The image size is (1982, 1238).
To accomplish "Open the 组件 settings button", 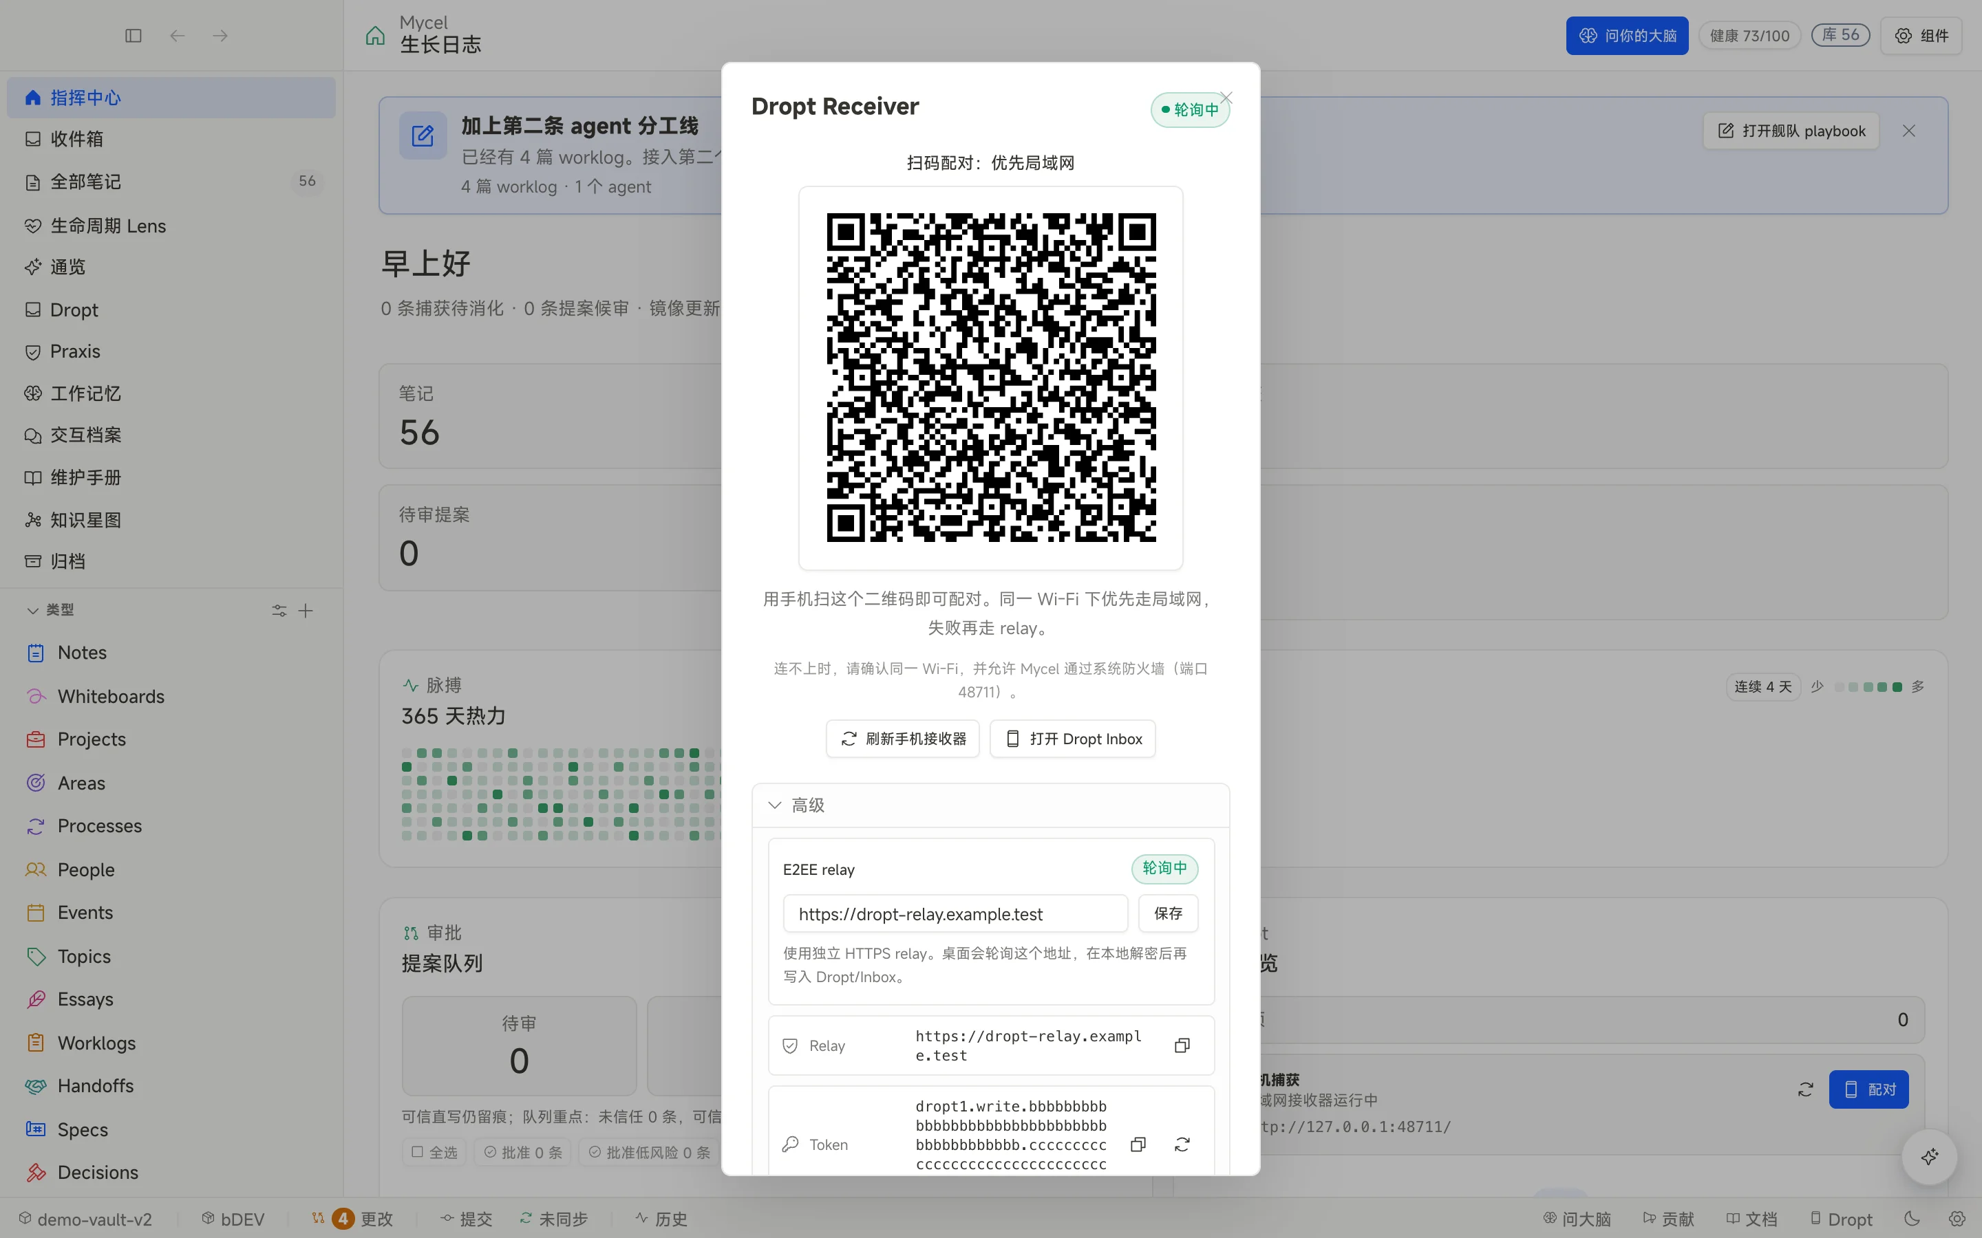I will [1921, 36].
